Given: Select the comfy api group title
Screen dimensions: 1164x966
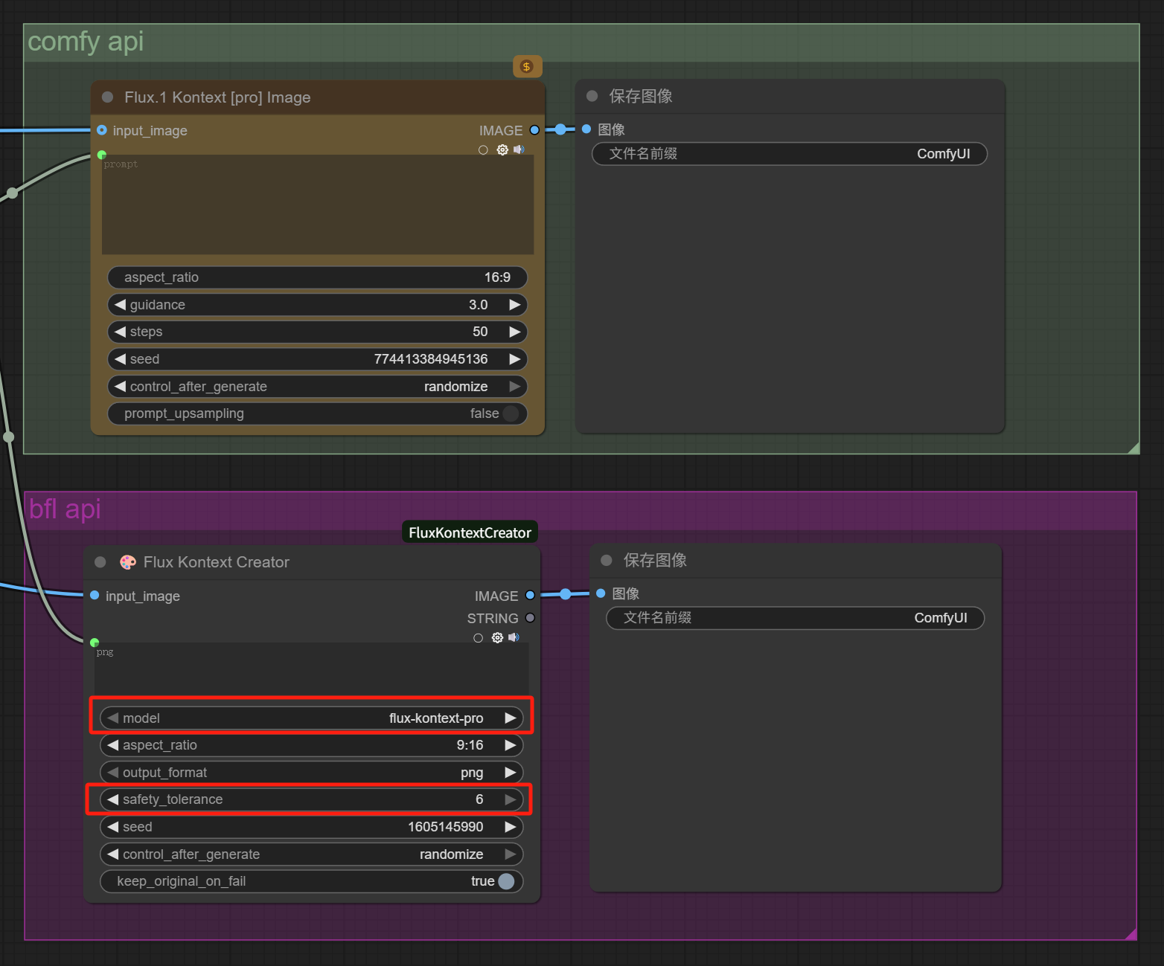Looking at the screenshot, I should [86, 42].
